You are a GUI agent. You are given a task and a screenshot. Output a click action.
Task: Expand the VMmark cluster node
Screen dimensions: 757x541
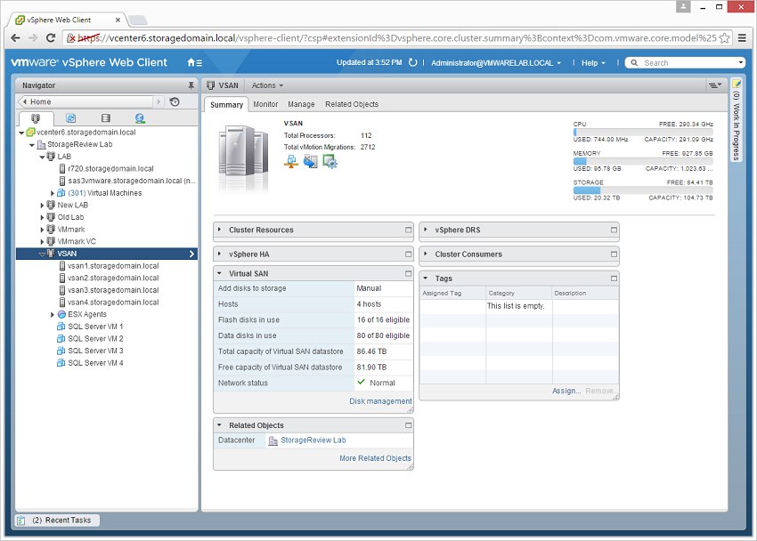pyautogui.click(x=42, y=230)
